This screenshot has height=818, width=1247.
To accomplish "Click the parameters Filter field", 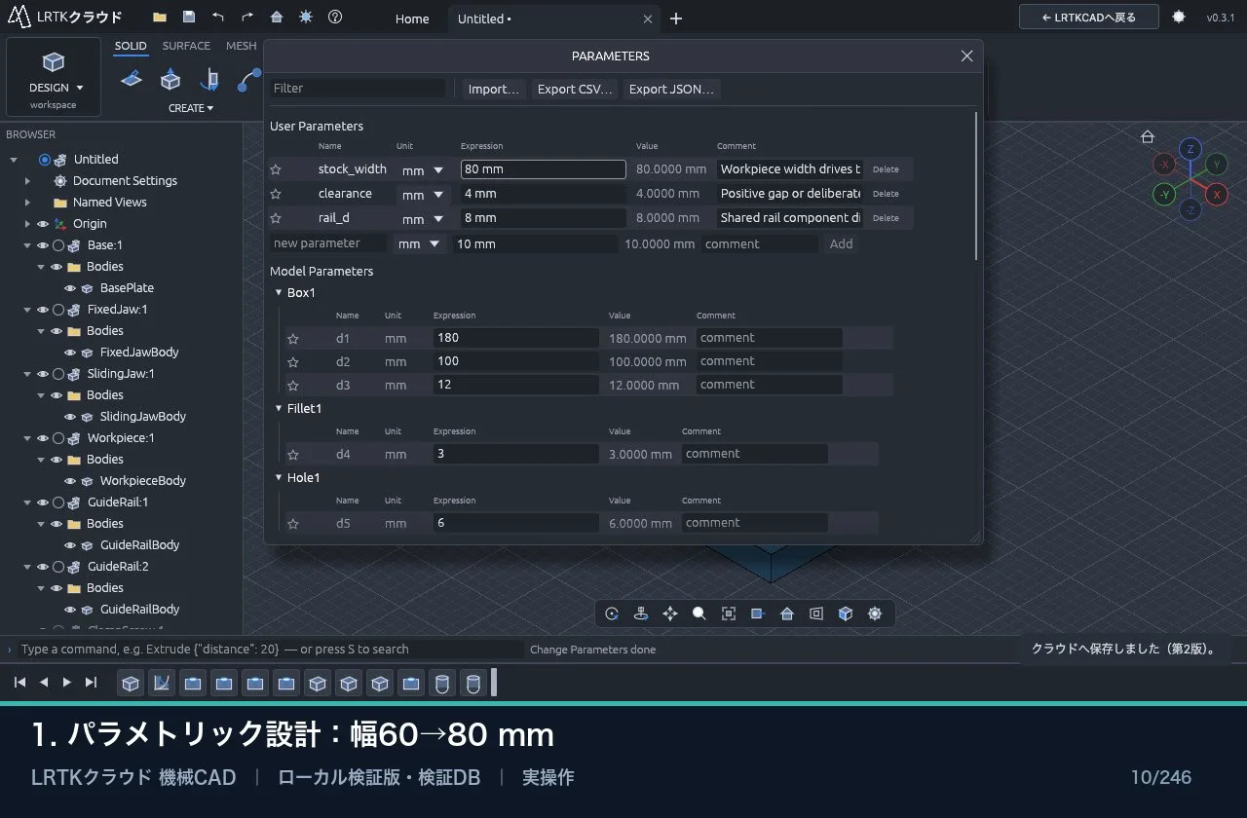I will (358, 89).
